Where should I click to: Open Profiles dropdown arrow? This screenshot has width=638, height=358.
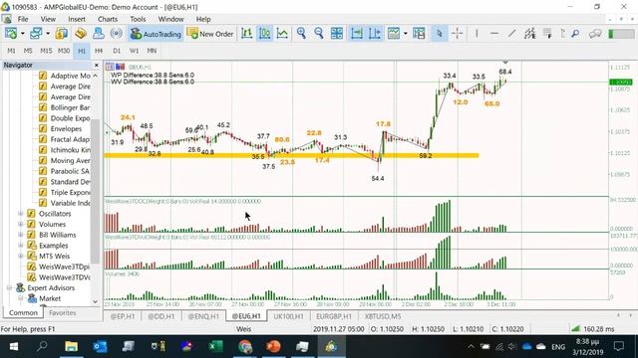pos(48,34)
